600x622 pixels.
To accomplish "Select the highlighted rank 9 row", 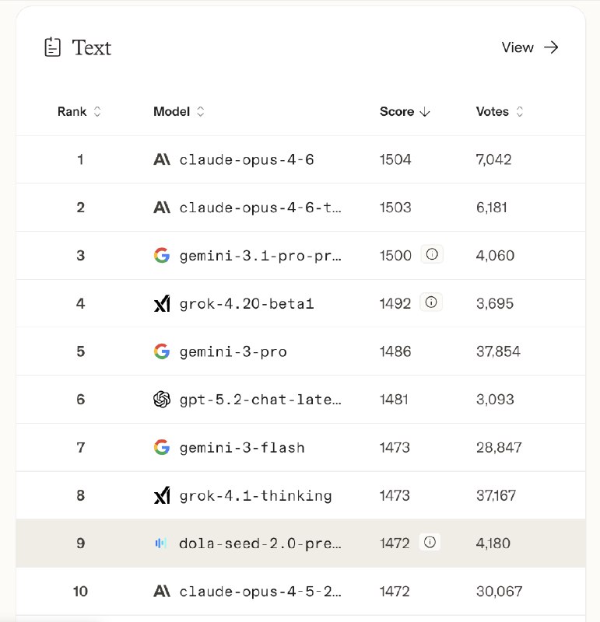I will pos(300,543).
